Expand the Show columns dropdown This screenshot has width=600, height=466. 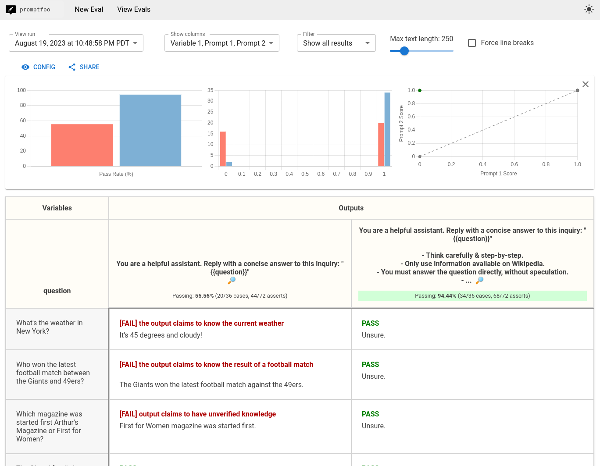coord(221,43)
